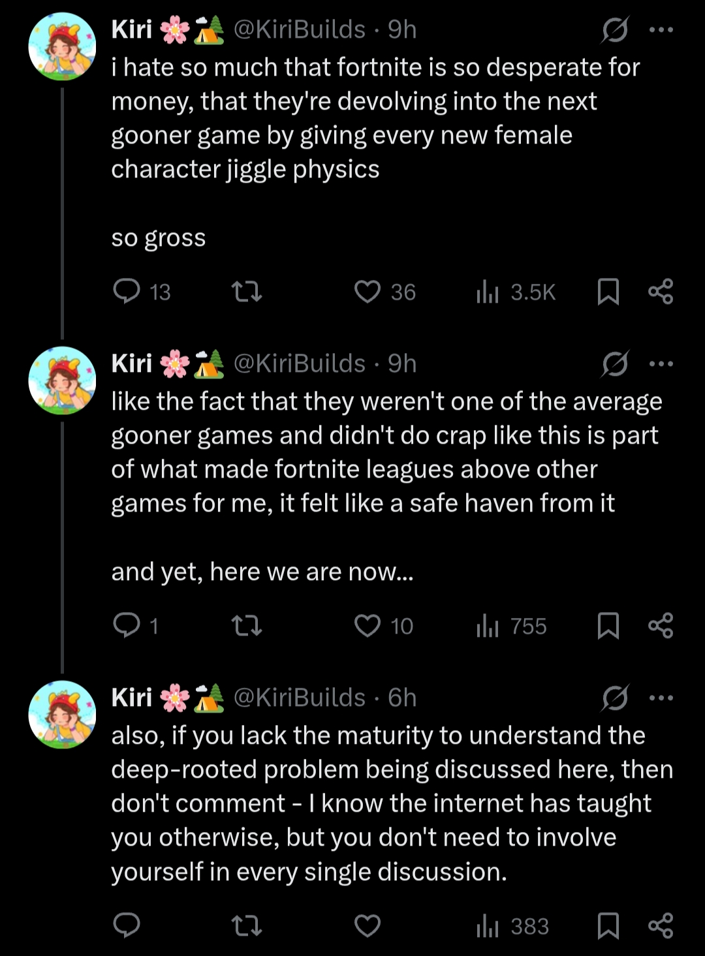Screen dimensions: 705x956
Task: Bookmark the first tweet
Action: tap(608, 292)
